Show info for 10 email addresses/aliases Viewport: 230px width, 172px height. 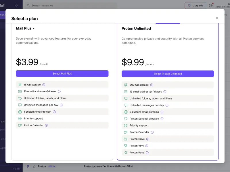[x=59, y=91]
